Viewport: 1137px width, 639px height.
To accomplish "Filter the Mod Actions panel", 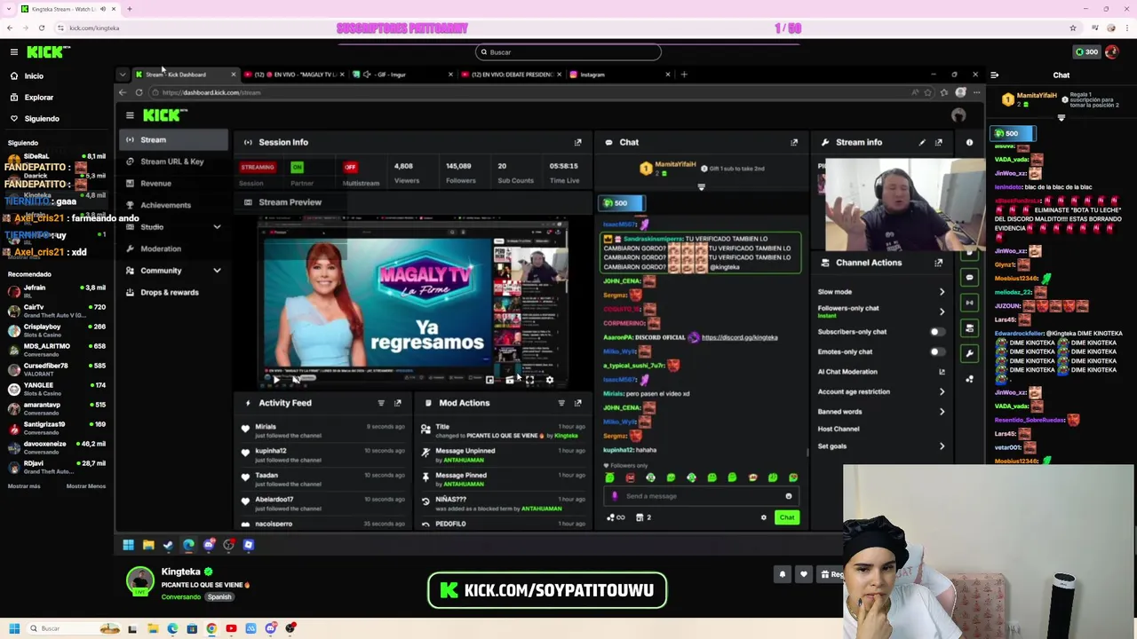I will click(561, 403).
